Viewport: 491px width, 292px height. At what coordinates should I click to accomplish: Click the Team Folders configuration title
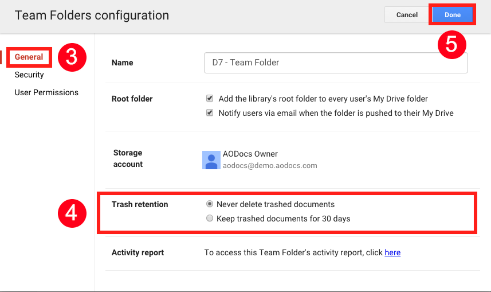click(92, 15)
